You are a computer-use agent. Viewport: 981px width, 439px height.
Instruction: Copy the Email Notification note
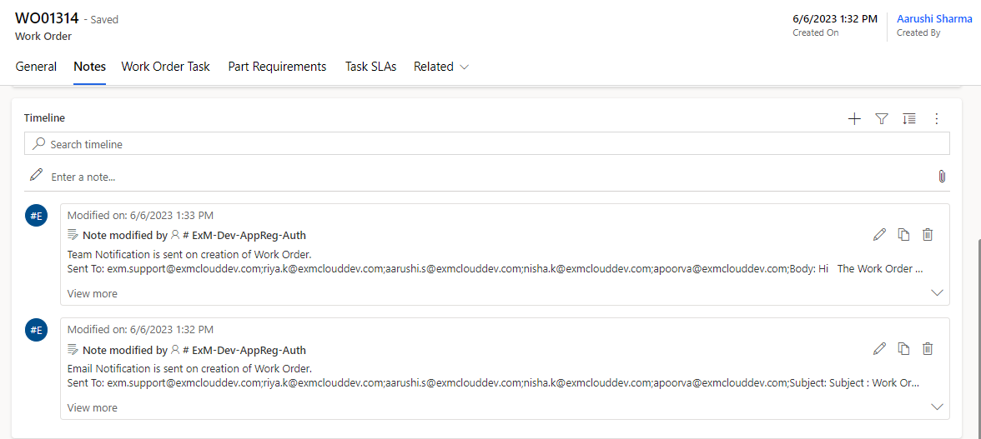click(x=903, y=349)
